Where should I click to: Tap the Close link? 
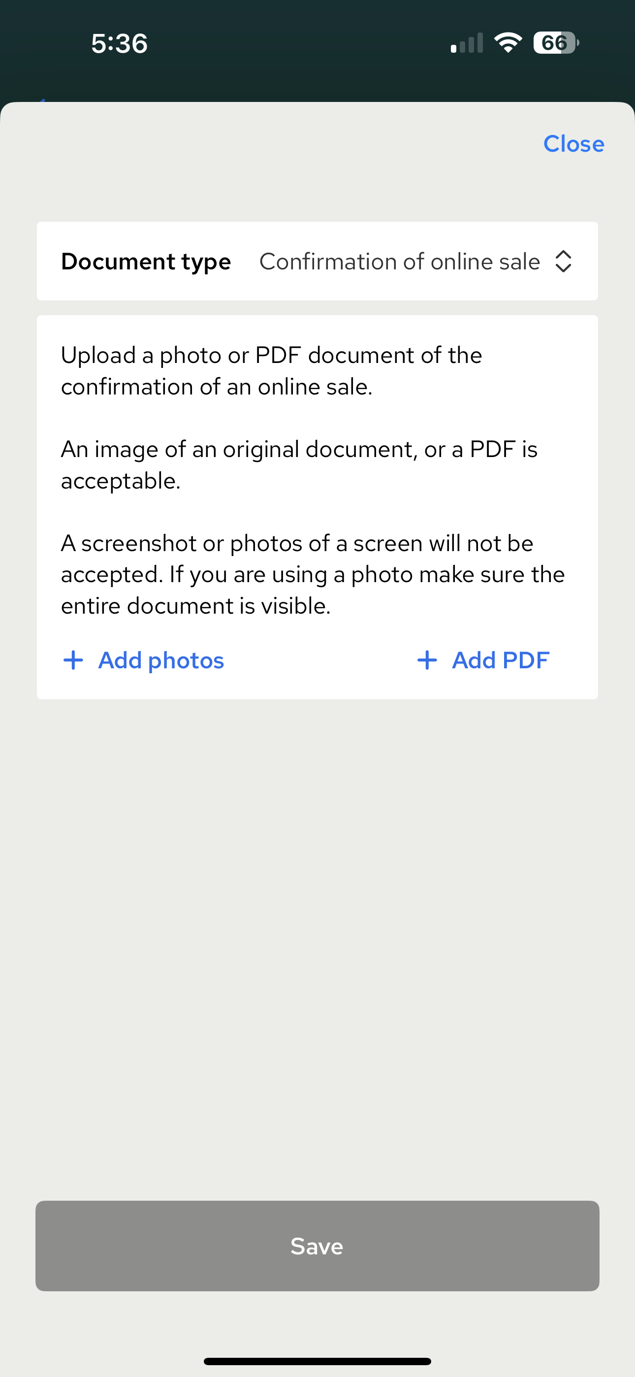pos(573,144)
